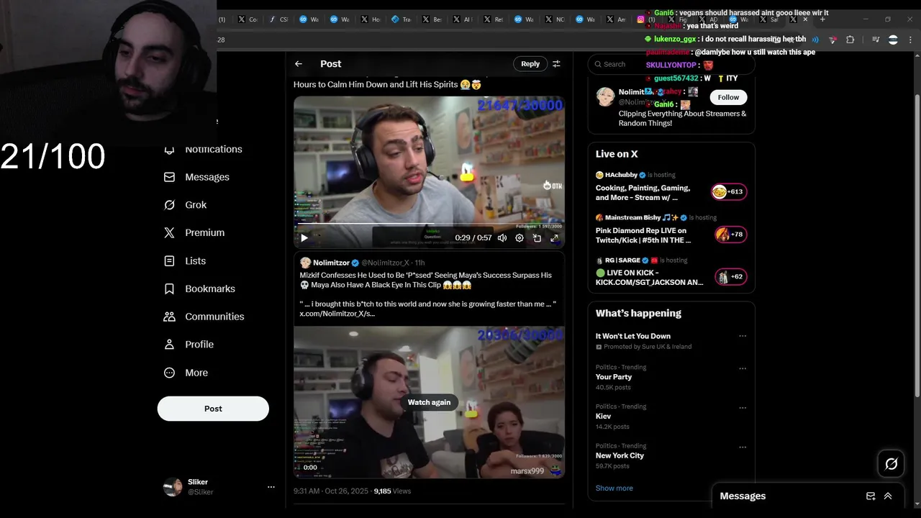Click the Grok sidebar icon
Screen dimensions: 921x518
(169, 205)
